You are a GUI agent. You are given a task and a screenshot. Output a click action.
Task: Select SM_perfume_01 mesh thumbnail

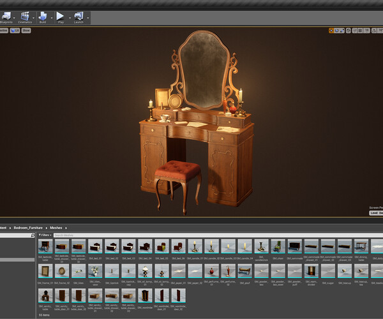click(x=211, y=271)
